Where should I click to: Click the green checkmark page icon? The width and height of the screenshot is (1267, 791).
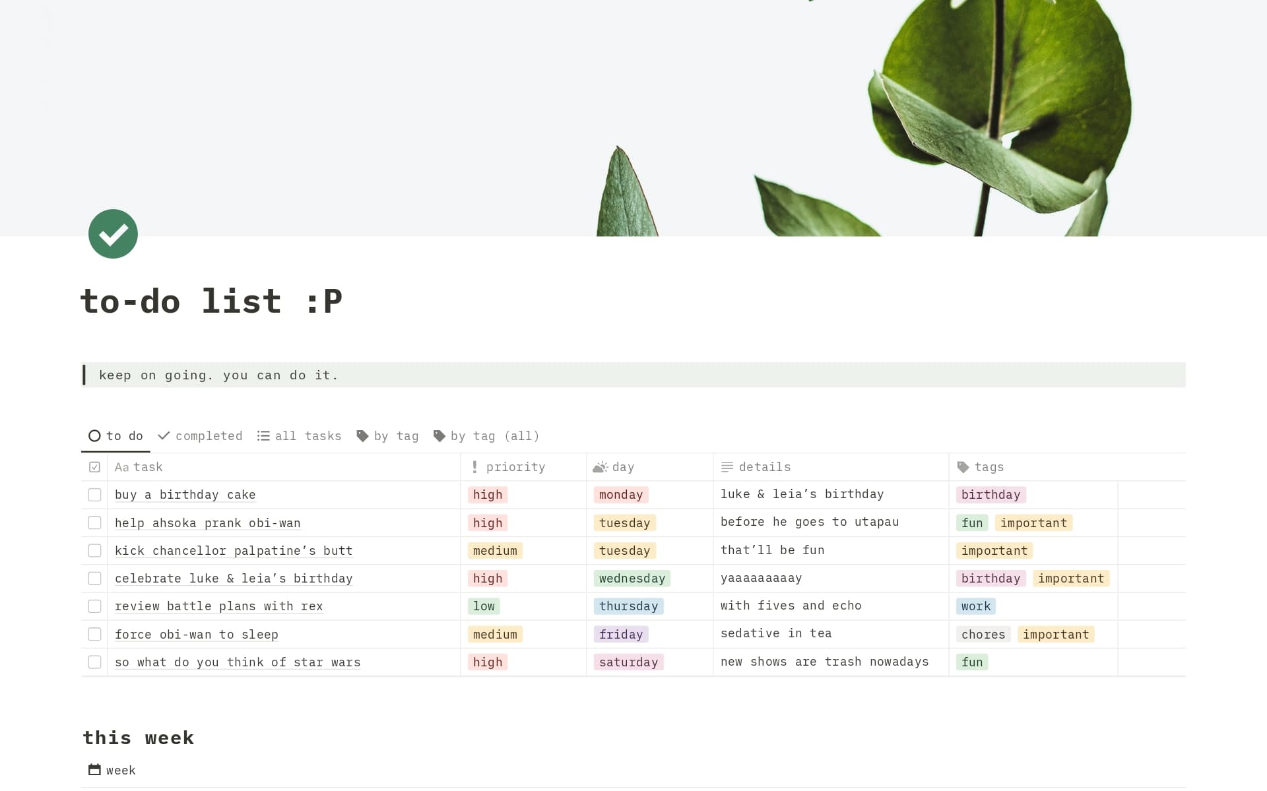click(x=113, y=234)
